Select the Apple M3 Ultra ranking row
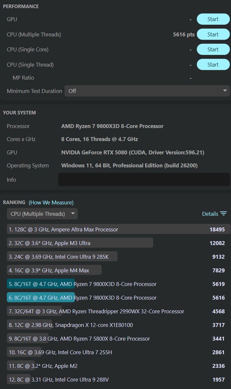This screenshot has height=389, width=231. pos(119,243)
